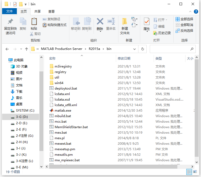The image size is (201, 177).
Task: Select 3D Objects (3D 对象) in sidebar
Action: (19, 66)
